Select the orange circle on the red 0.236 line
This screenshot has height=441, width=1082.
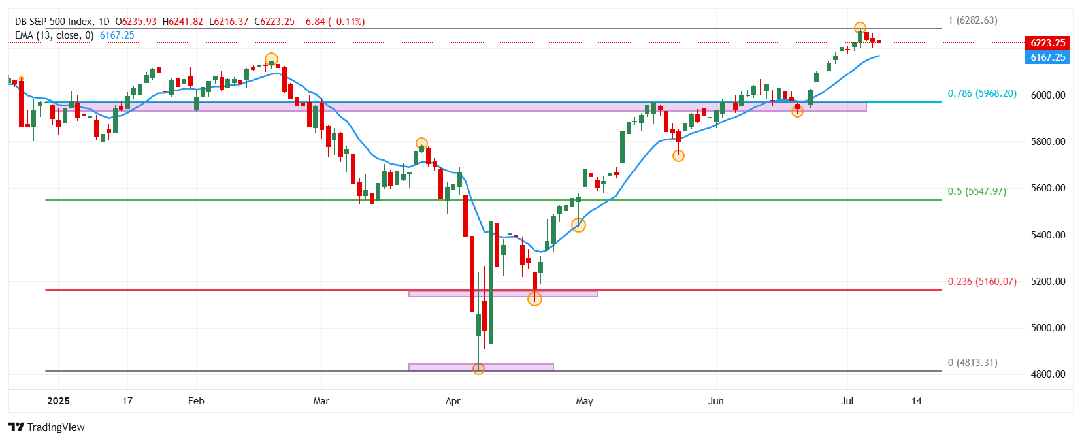(535, 299)
